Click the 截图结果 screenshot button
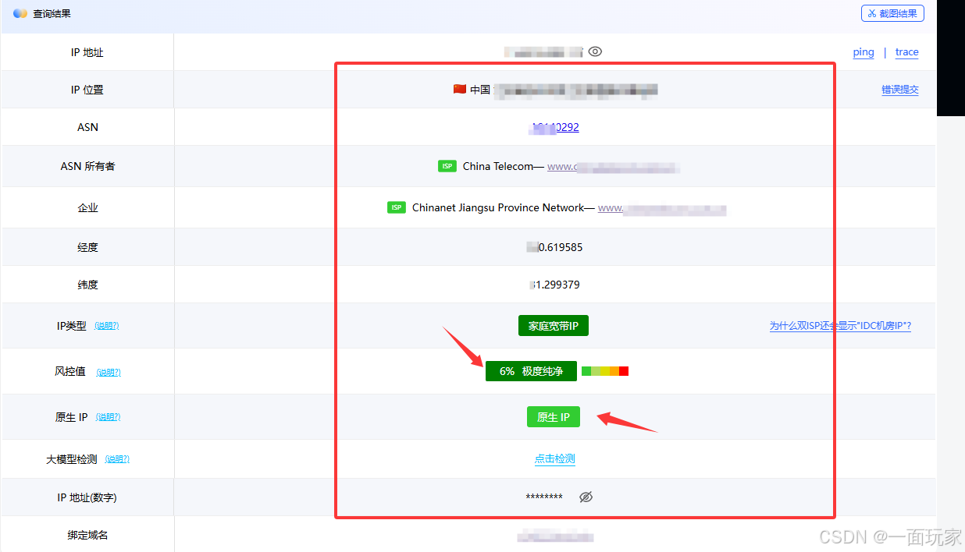Image resolution: width=965 pixels, height=552 pixels. click(892, 13)
